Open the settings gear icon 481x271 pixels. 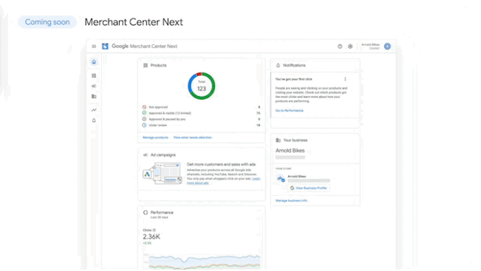point(350,46)
